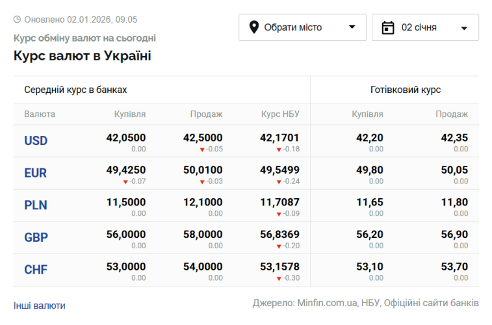This screenshot has width=492, height=325.
Task: Click the arrow next to Обрати місто
Action: (352, 27)
